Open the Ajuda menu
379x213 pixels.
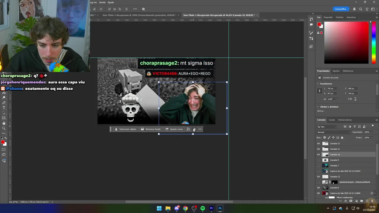pos(111,2)
